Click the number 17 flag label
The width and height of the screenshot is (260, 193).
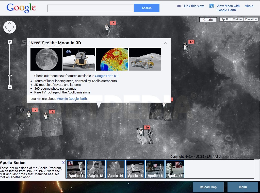[191, 42]
